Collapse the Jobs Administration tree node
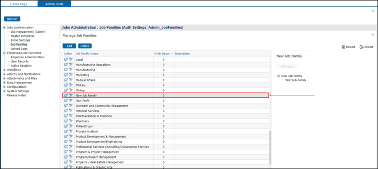Viewport: 378px width, 169px height. coord(4,28)
